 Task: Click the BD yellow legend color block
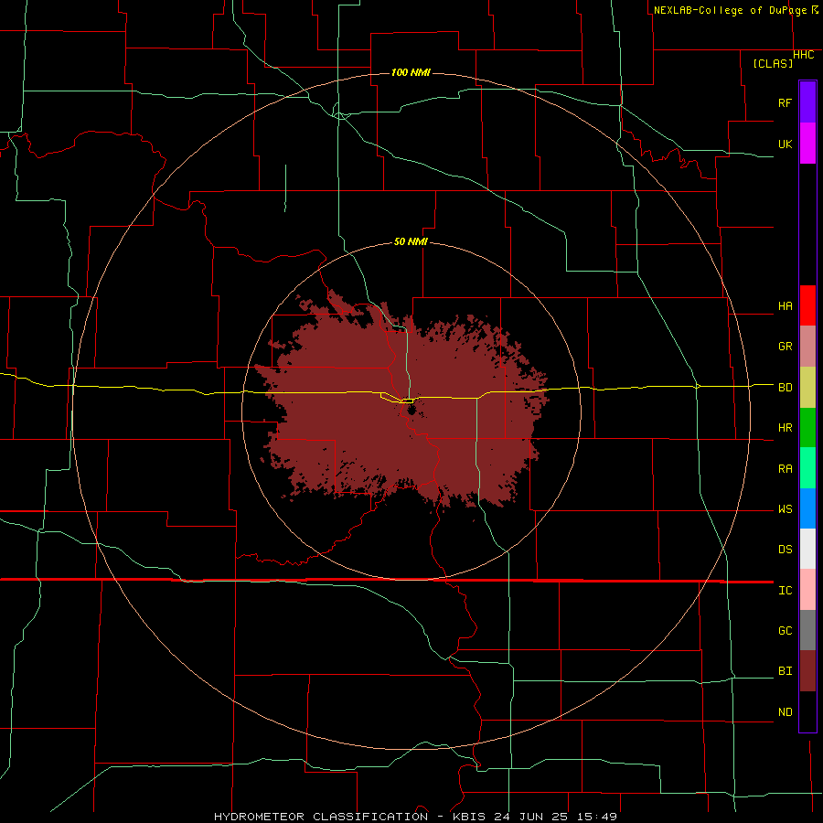(x=807, y=388)
